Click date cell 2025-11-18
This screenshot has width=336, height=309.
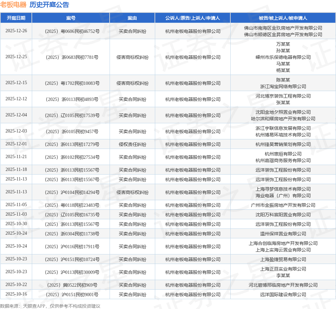16,169
